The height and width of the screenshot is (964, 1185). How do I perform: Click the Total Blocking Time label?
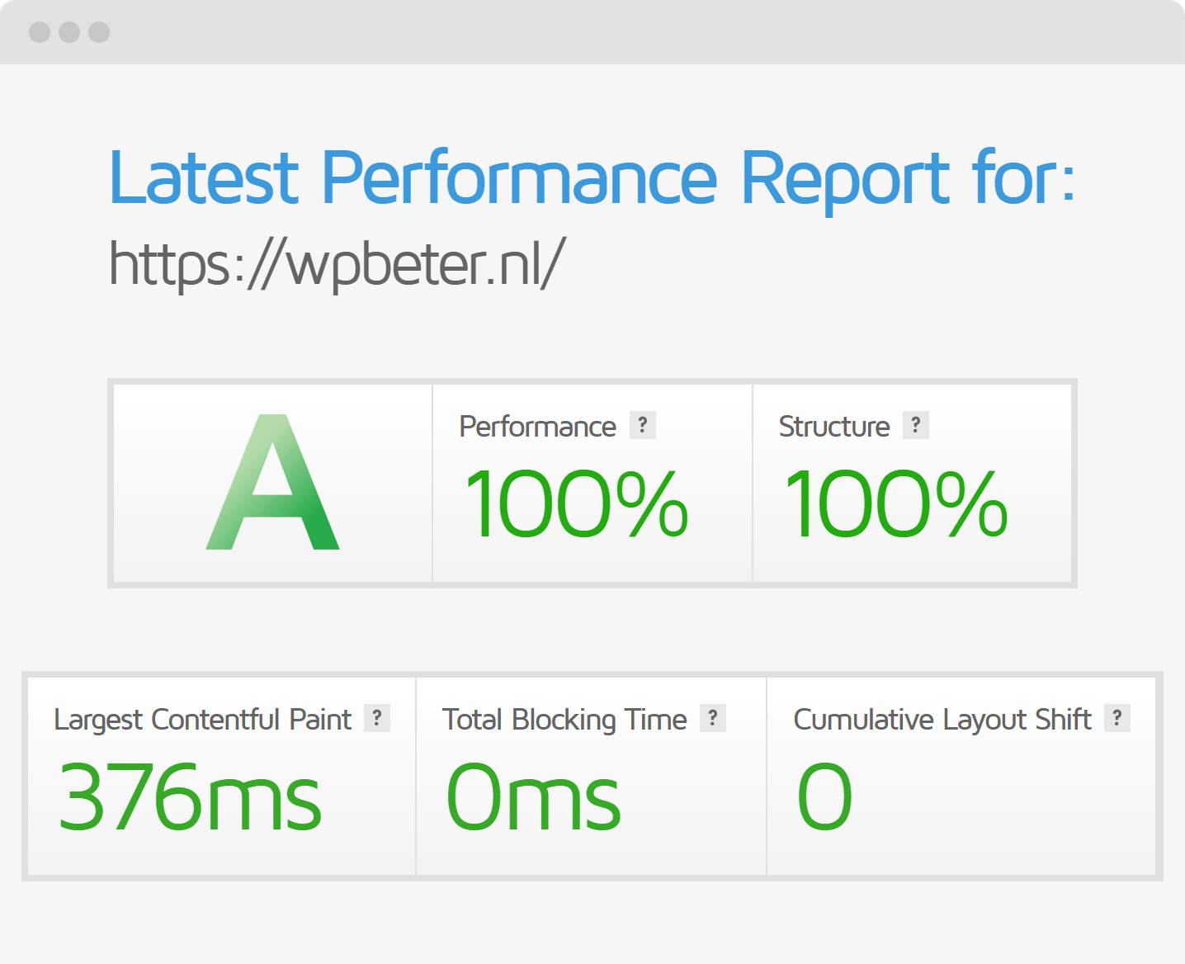(x=564, y=721)
